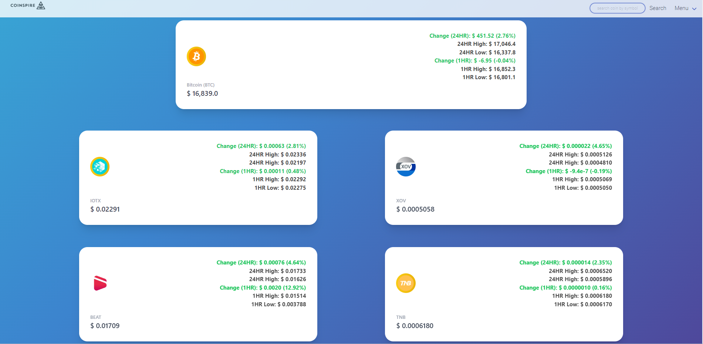Screen dimensions: 703x344
Task: Click the Bitcoin price $ 16,839.0
Action: (x=202, y=93)
